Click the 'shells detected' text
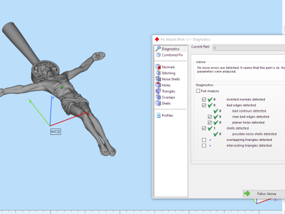Screen dimensions: 285x214 [x=237, y=128]
